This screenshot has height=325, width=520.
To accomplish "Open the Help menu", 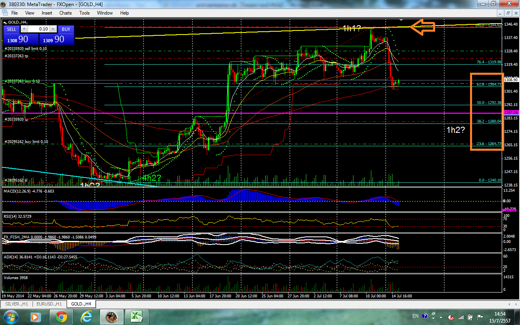I will [x=124, y=13].
